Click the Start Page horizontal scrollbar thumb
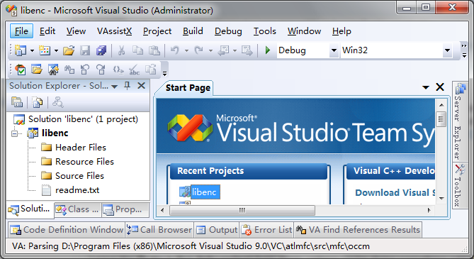This screenshot has height=259, width=474. [x=242, y=210]
